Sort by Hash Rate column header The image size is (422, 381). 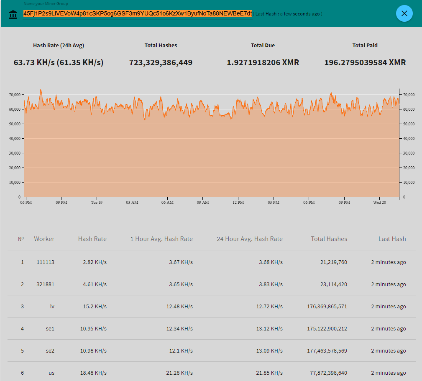[92, 239]
